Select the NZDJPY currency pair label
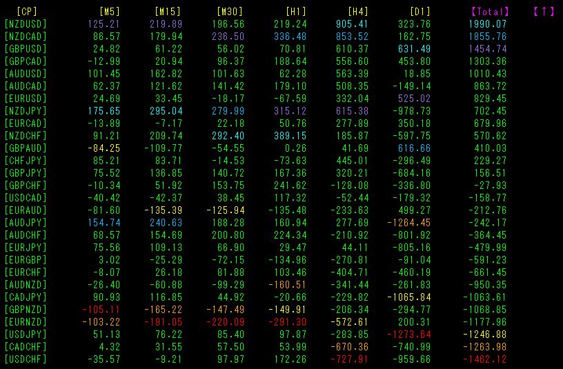 coord(26,111)
